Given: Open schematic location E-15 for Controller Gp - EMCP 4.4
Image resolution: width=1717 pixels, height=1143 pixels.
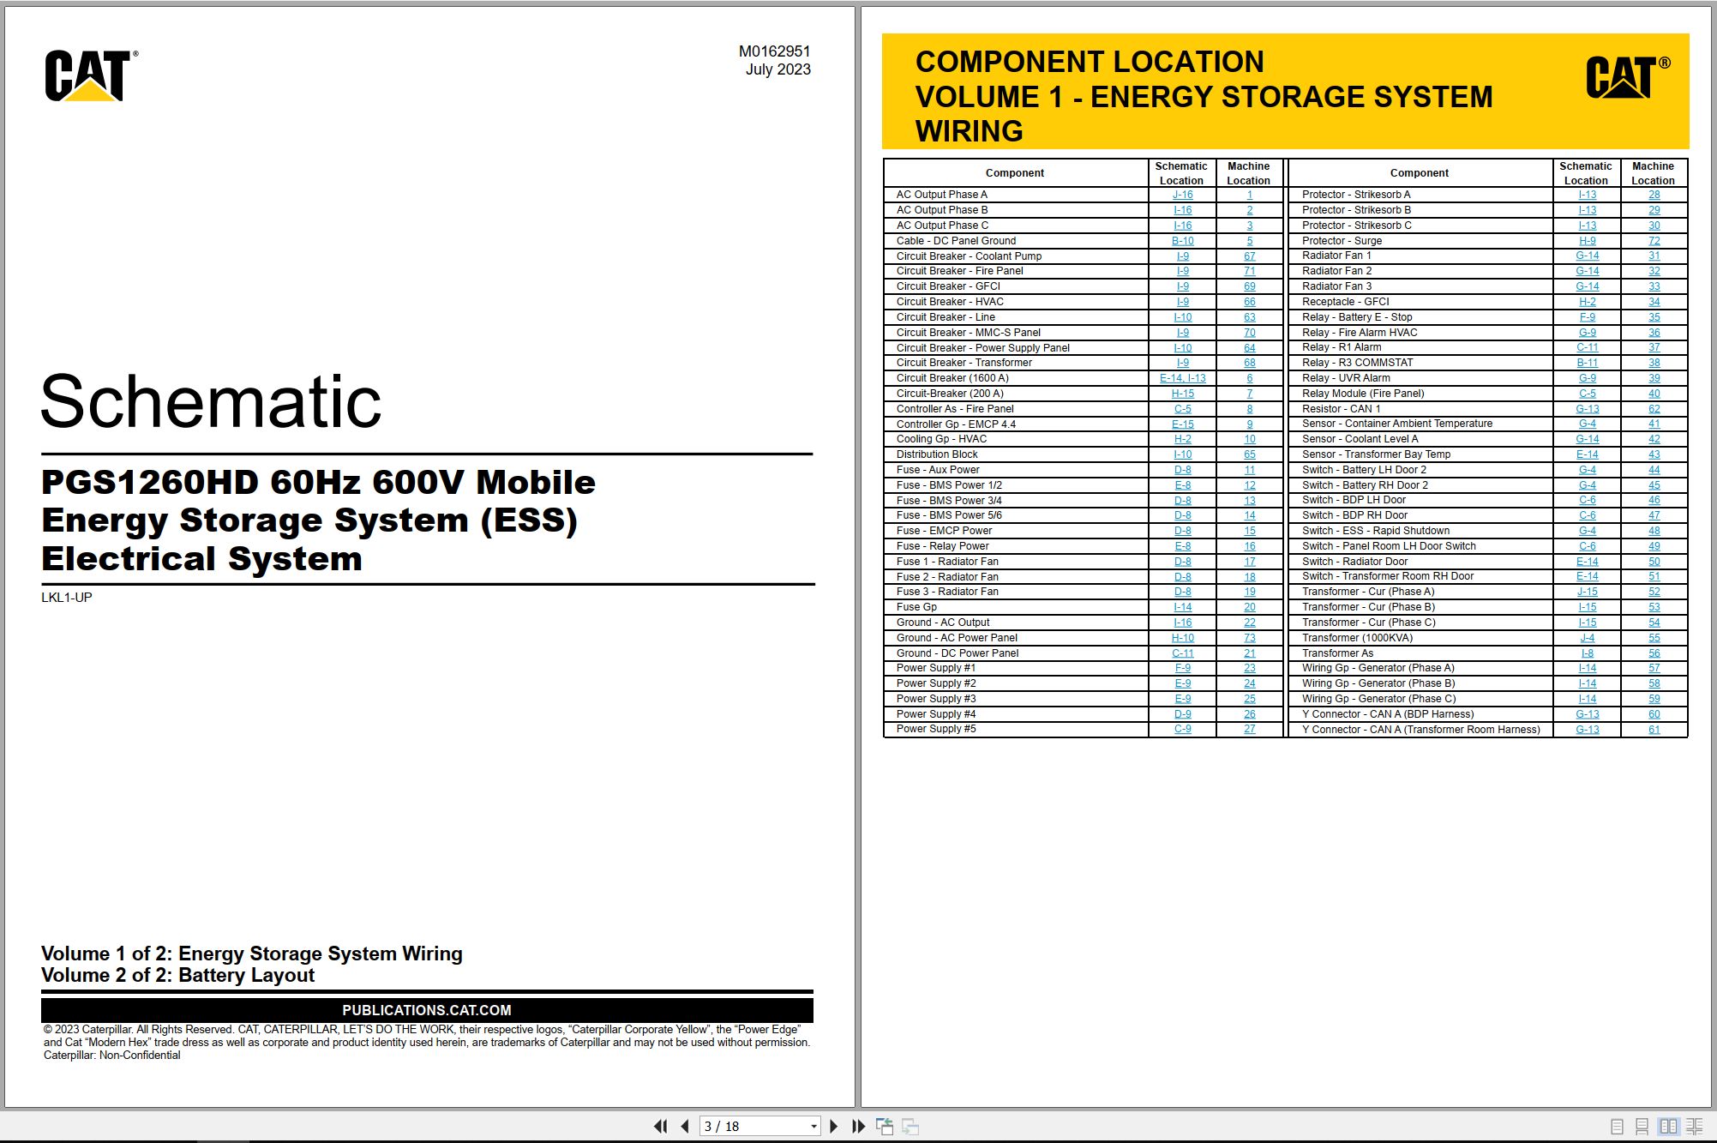Looking at the screenshot, I should tap(1182, 424).
